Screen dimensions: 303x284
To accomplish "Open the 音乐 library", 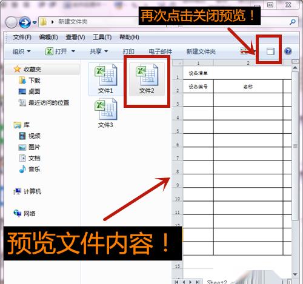I will coord(30,169).
